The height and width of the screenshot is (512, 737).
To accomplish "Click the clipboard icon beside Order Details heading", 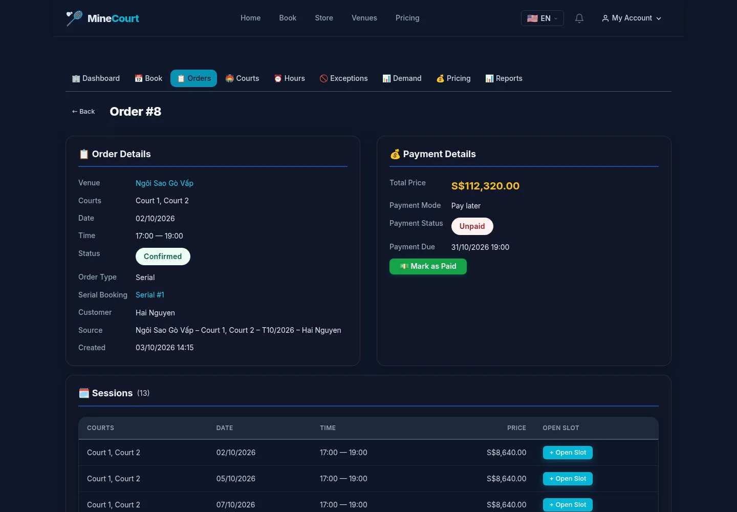I will [x=84, y=154].
